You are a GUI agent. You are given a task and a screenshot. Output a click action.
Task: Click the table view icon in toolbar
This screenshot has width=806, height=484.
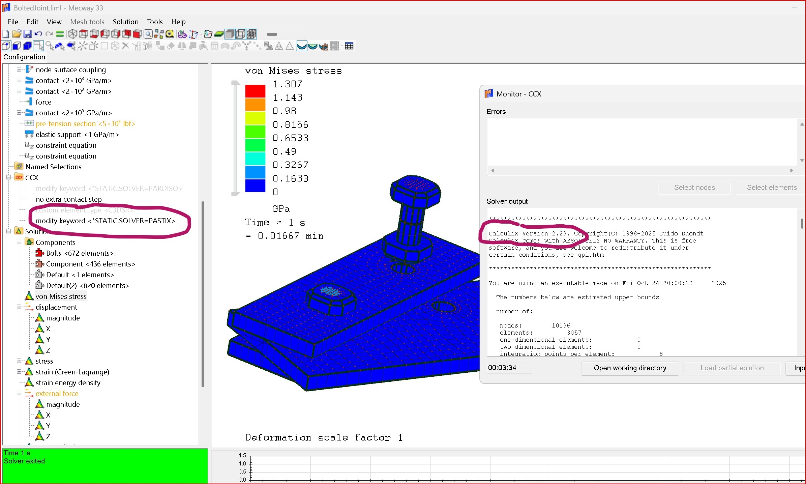click(x=349, y=46)
